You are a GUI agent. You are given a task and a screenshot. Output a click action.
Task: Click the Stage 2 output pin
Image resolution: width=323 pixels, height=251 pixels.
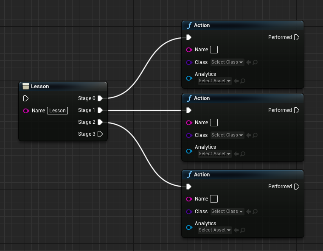point(100,122)
